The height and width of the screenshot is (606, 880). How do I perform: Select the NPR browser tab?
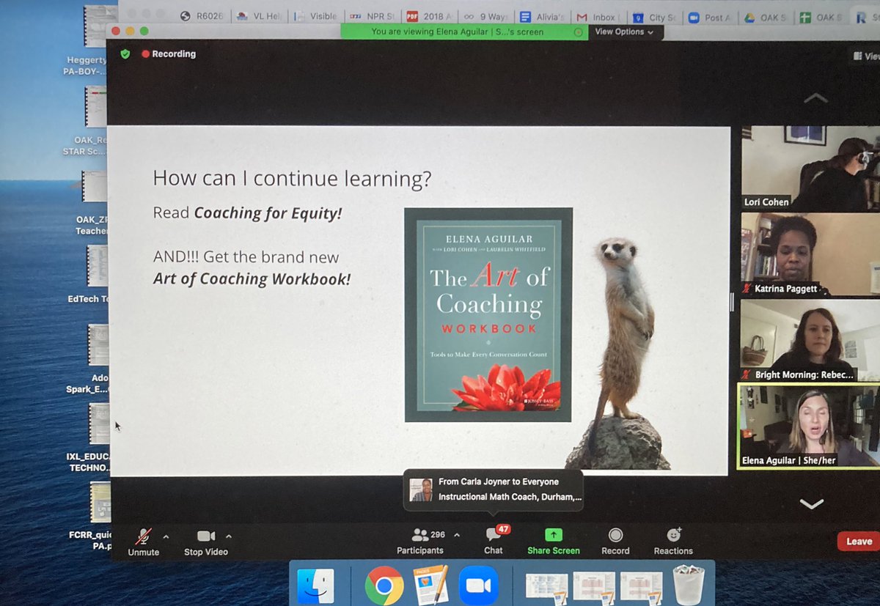click(x=373, y=15)
